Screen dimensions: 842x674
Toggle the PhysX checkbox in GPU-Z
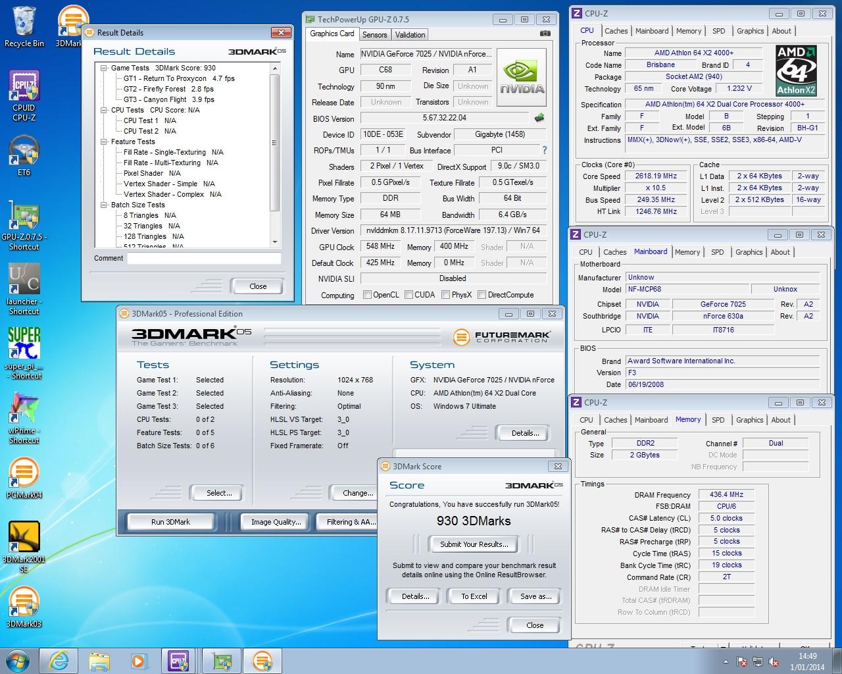445,295
